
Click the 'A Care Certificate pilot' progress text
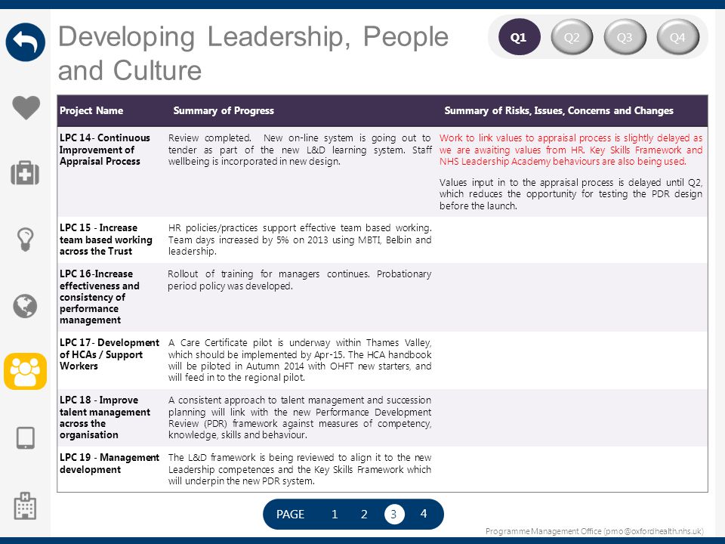point(300,360)
